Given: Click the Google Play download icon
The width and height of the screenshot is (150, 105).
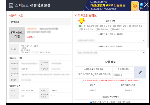Looking at the screenshot, I should click(141, 8).
